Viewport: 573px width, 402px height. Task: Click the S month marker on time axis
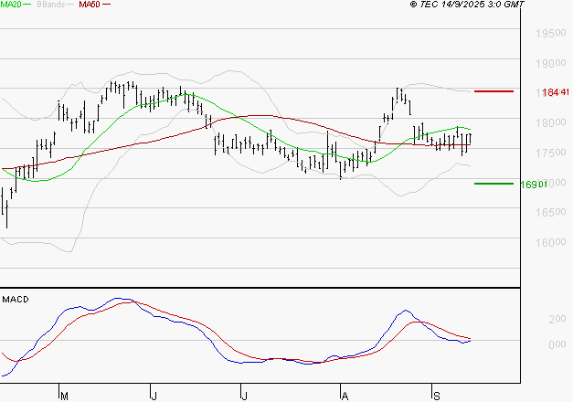click(436, 396)
